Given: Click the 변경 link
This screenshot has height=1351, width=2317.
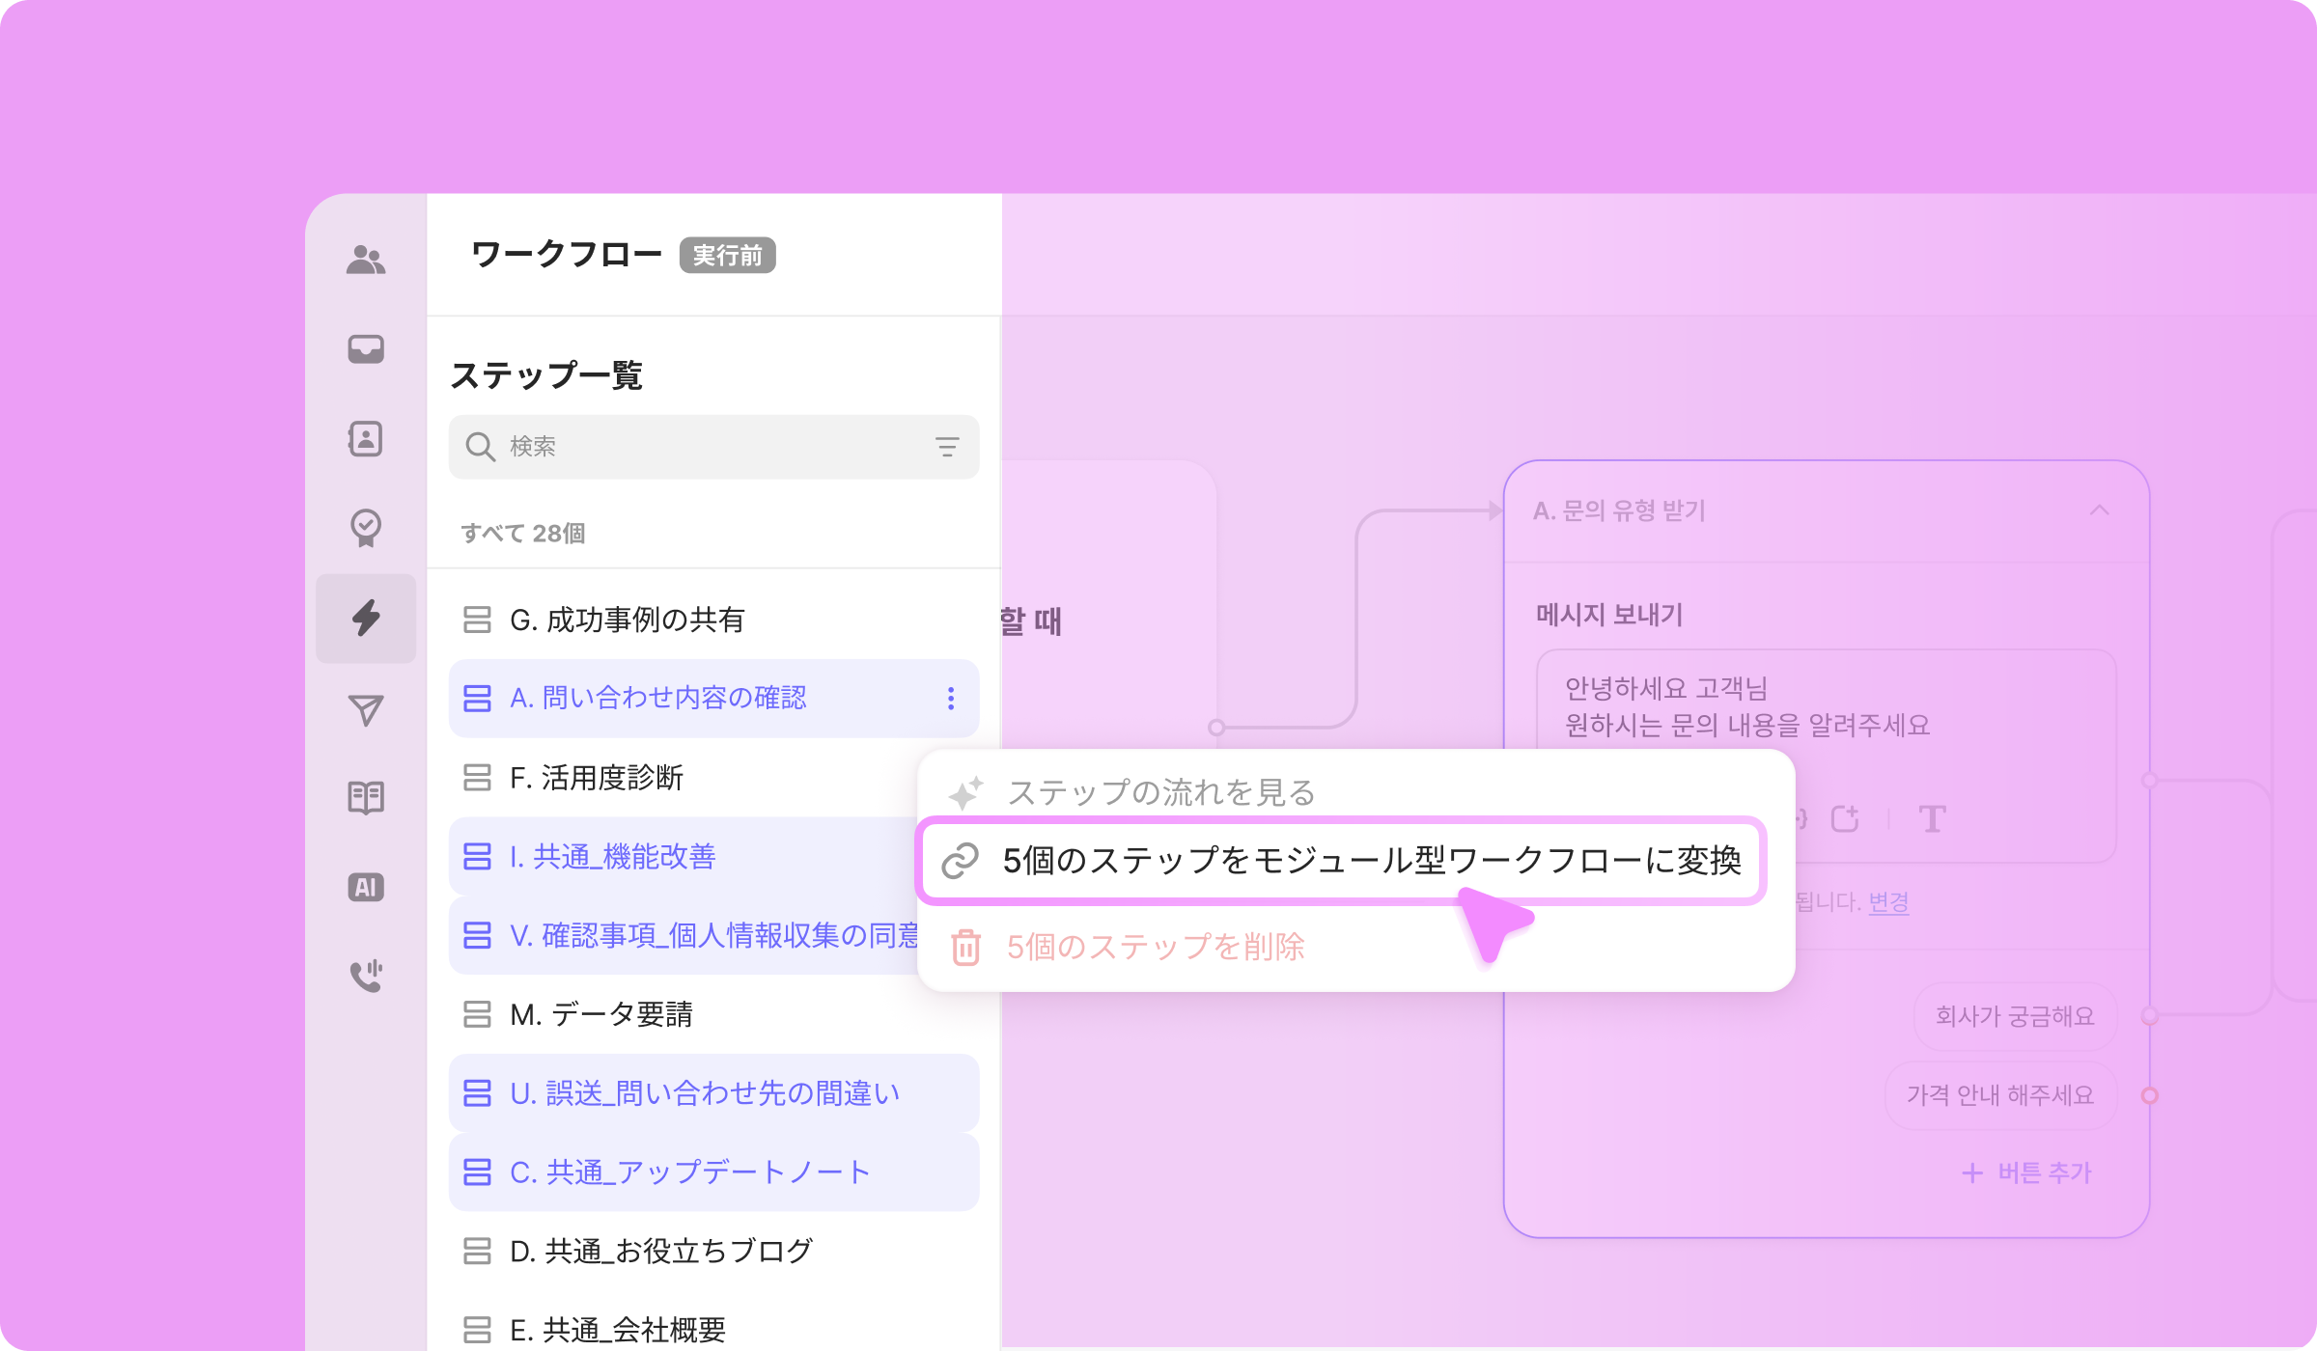Looking at the screenshot, I should [1888, 902].
